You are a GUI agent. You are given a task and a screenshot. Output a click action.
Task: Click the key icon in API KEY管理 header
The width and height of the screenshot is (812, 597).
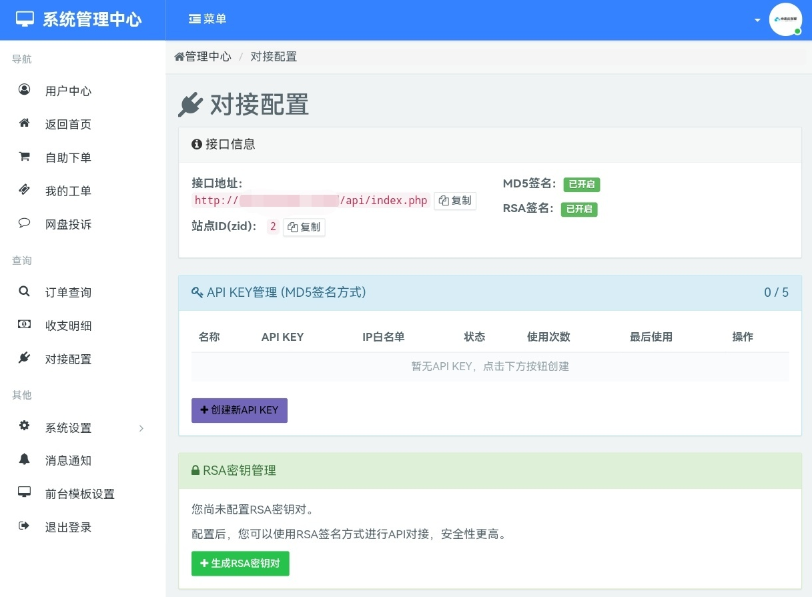coord(197,292)
